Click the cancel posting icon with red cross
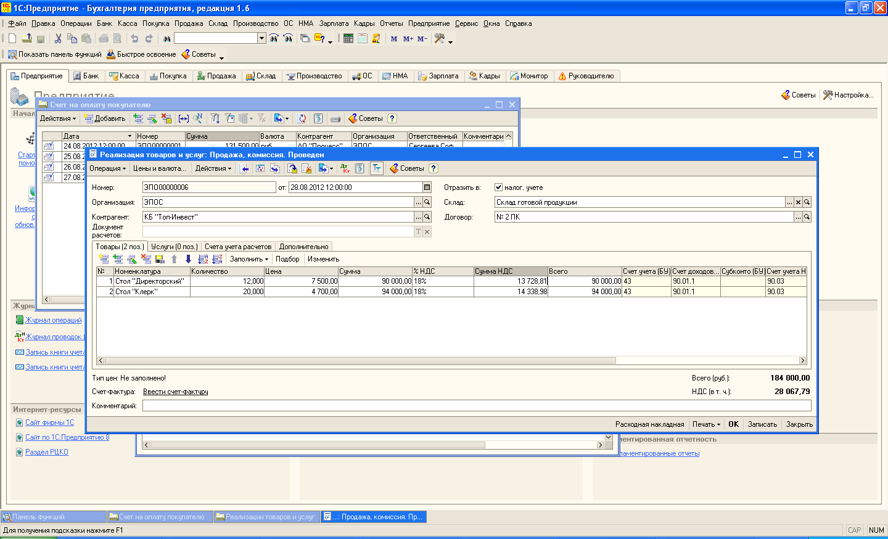Screen dimensions: 888x539 click(306, 168)
